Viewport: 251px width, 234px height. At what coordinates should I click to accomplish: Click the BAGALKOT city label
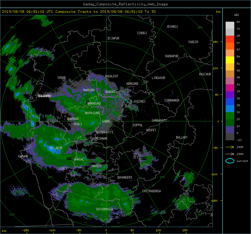pos(112,76)
